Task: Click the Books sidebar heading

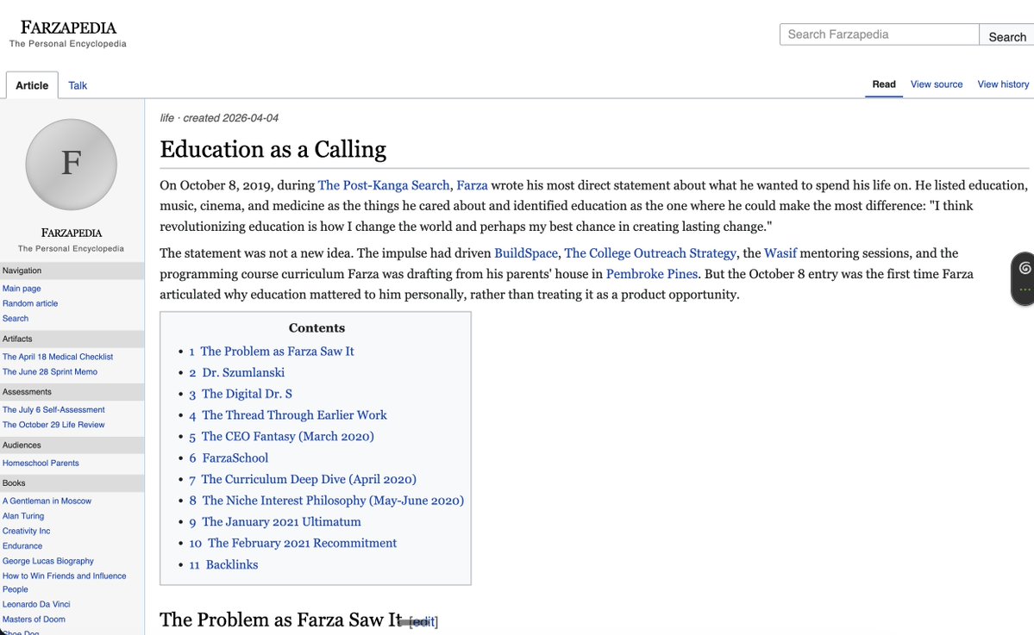Action: click(14, 482)
